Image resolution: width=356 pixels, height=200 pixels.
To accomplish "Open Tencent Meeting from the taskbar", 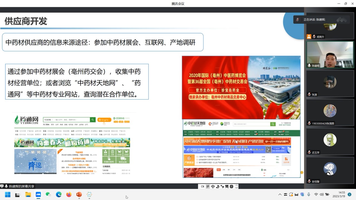I will (x=38, y=194).
